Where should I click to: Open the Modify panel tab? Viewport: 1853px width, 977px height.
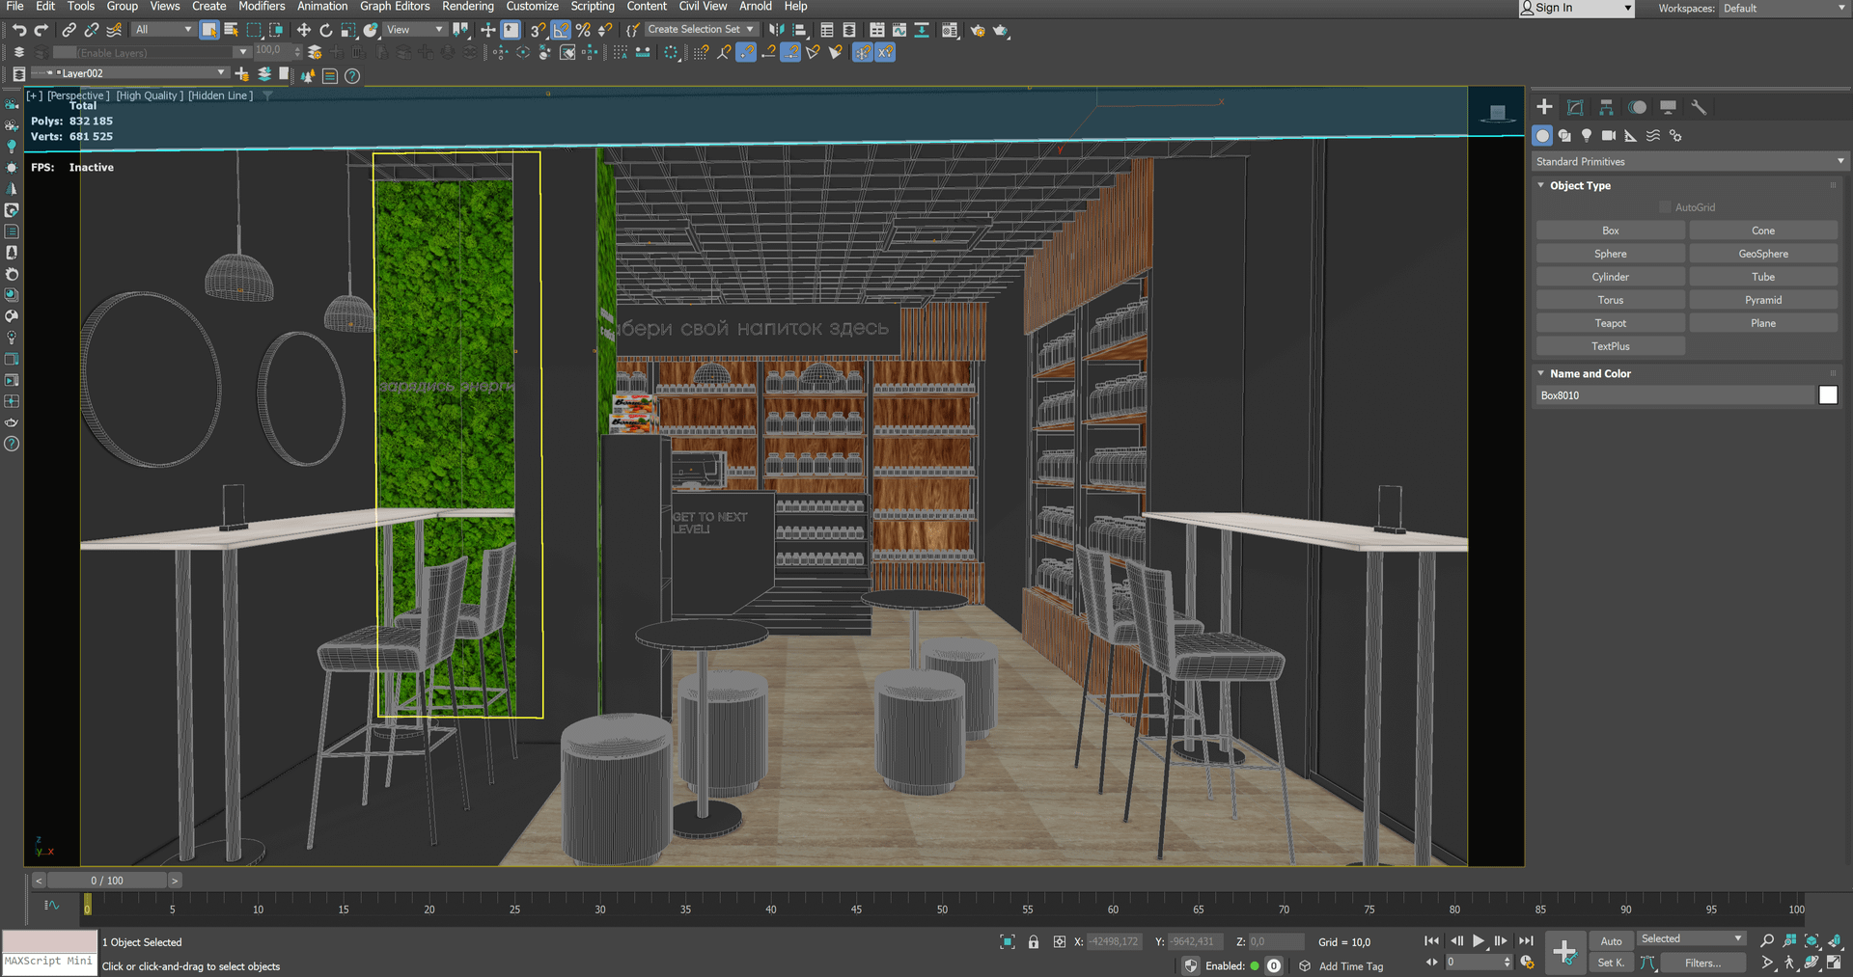(x=1575, y=107)
